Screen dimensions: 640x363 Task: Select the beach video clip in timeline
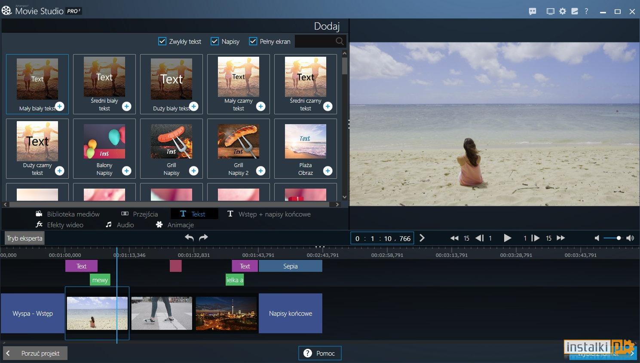[x=97, y=313]
